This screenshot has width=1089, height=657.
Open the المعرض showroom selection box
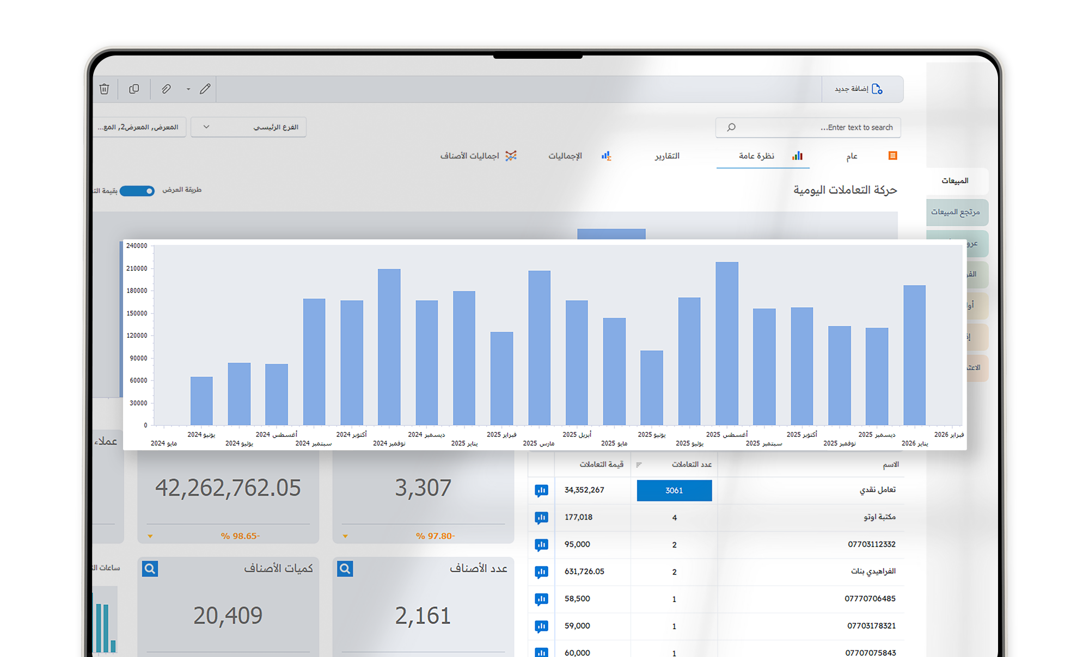click(139, 127)
